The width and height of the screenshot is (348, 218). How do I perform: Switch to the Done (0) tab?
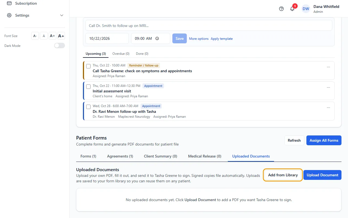pos(142,54)
